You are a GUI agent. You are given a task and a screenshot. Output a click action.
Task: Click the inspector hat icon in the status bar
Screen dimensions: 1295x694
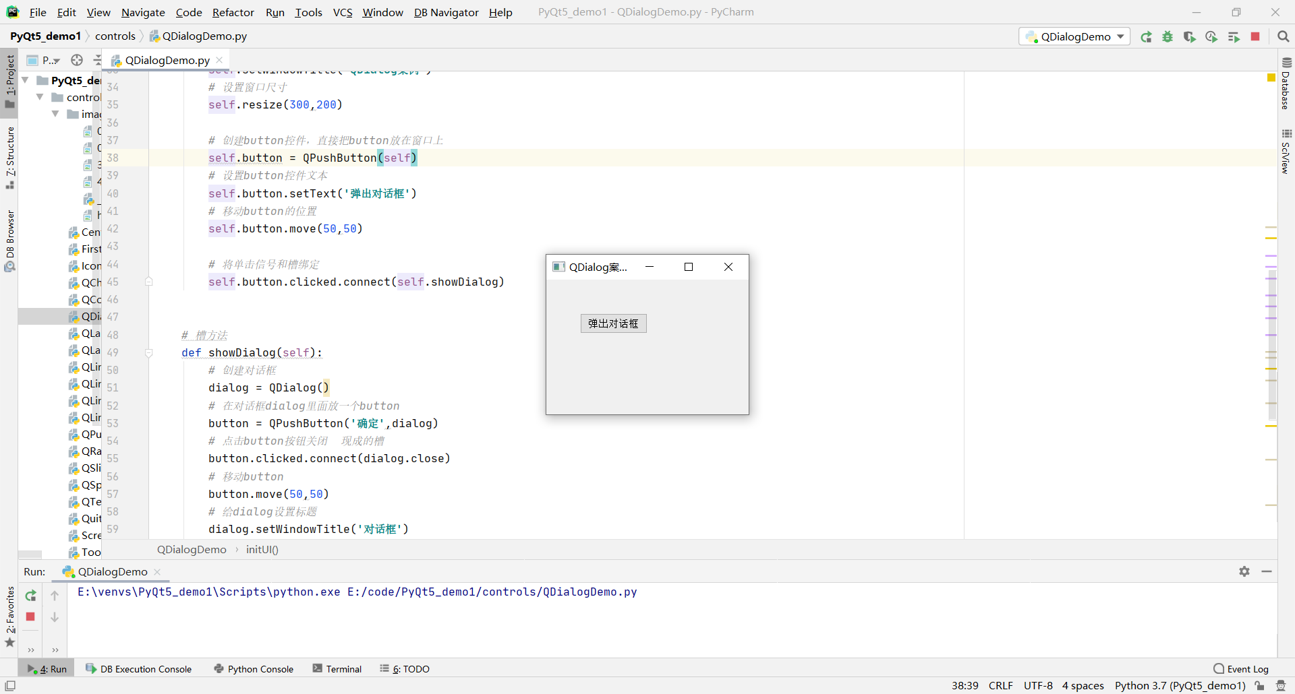pos(1281,686)
